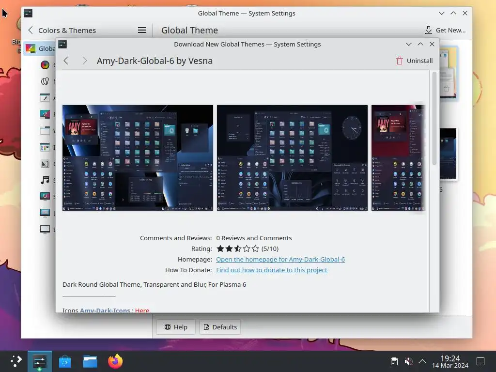Navigate forward in the download dialog

84,61
